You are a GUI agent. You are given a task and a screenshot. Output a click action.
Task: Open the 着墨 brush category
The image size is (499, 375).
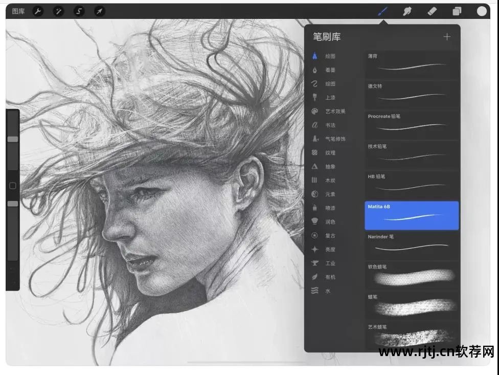pos(330,70)
